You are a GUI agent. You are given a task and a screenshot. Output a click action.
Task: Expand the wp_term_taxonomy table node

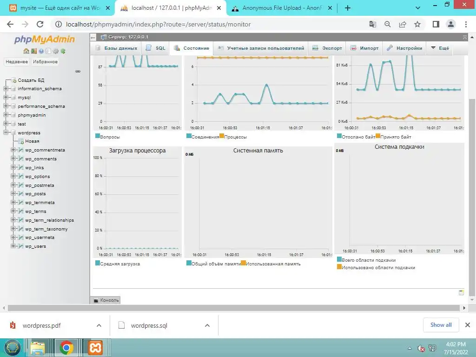coord(13,229)
